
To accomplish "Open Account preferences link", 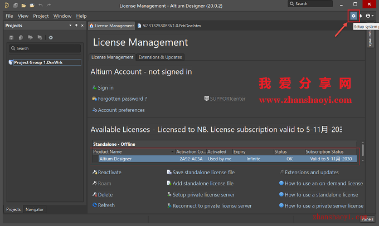I will [118, 110].
